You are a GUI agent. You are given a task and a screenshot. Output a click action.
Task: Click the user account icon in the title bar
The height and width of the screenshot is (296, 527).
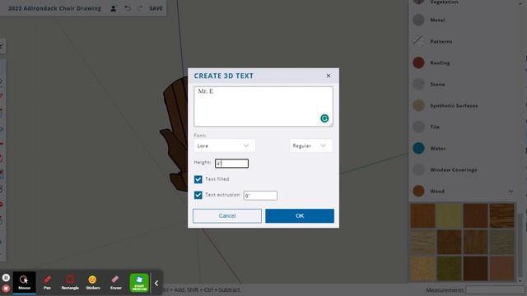pyautogui.click(x=114, y=8)
